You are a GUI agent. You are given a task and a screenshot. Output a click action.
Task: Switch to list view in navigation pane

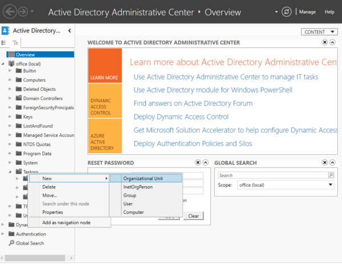[5, 42]
